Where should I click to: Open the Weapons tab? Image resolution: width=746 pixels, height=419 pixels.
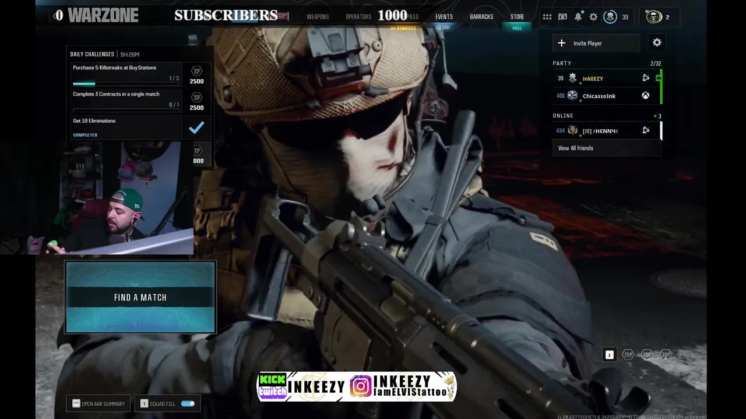pos(318,17)
